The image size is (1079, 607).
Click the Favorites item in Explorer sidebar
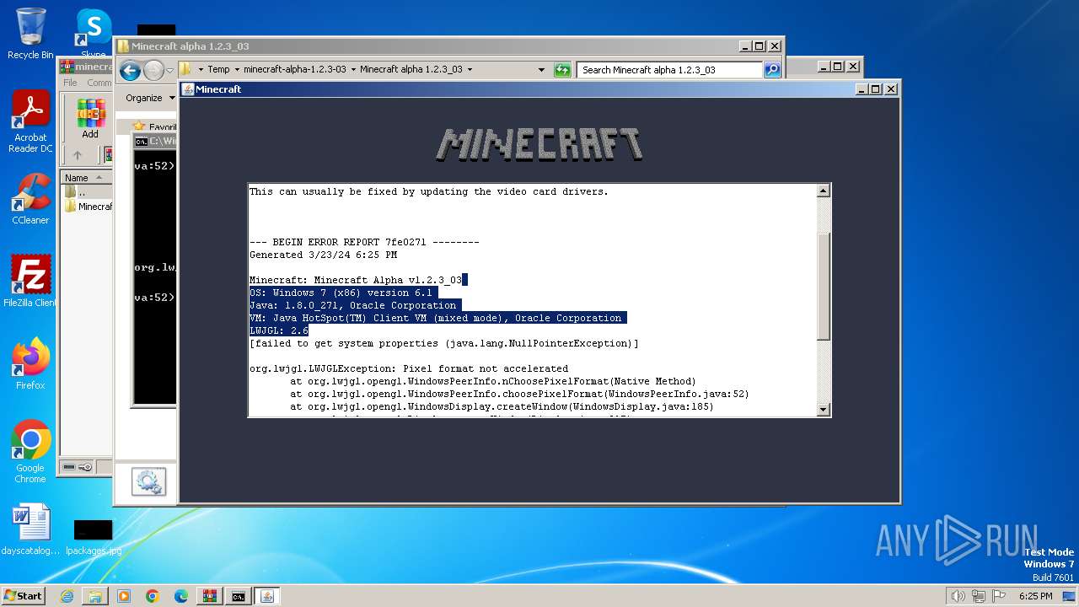154,127
